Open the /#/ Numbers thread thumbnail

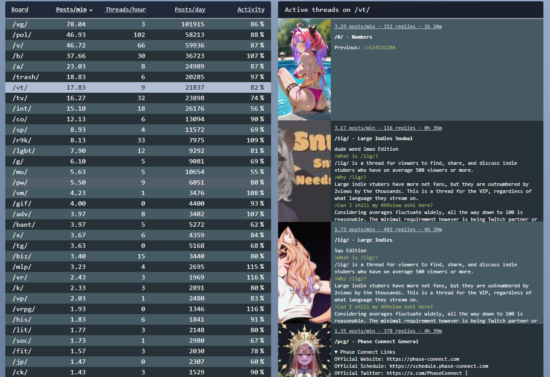pyautogui.click(x=304, y=69)
